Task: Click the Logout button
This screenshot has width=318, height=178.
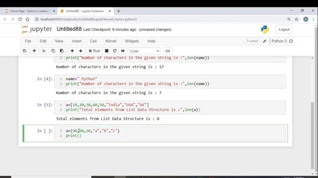Action: click(284, 30)
